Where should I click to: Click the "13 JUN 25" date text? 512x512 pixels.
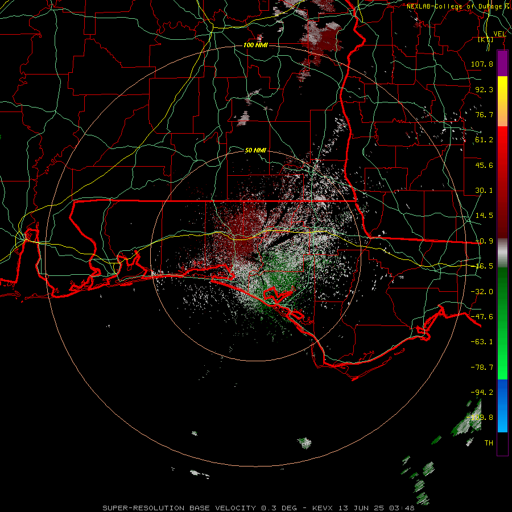[361, 508]
